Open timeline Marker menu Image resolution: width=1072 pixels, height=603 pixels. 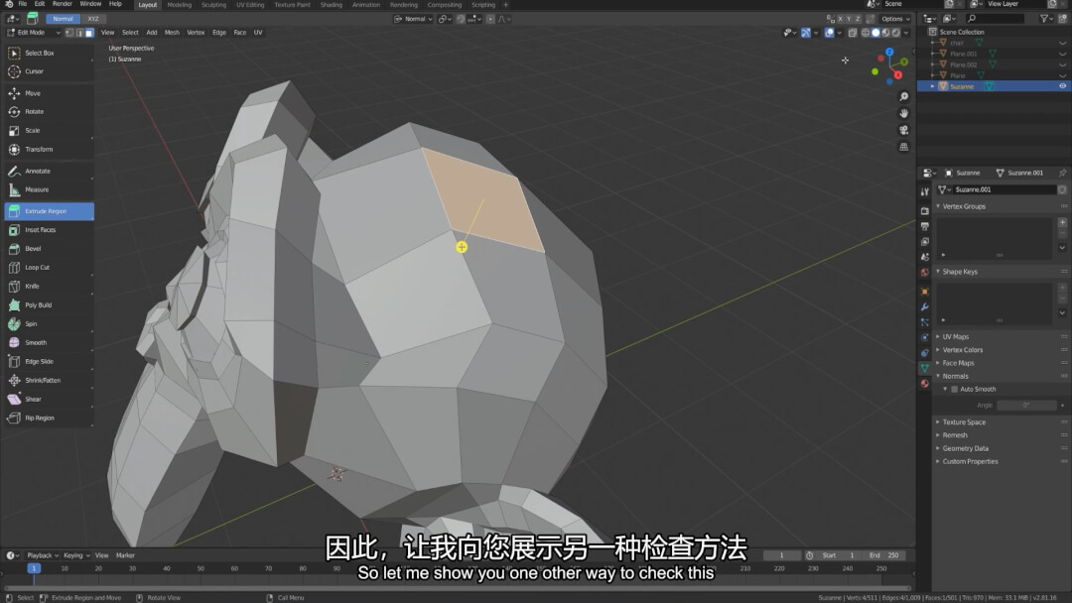pos(125,555)
